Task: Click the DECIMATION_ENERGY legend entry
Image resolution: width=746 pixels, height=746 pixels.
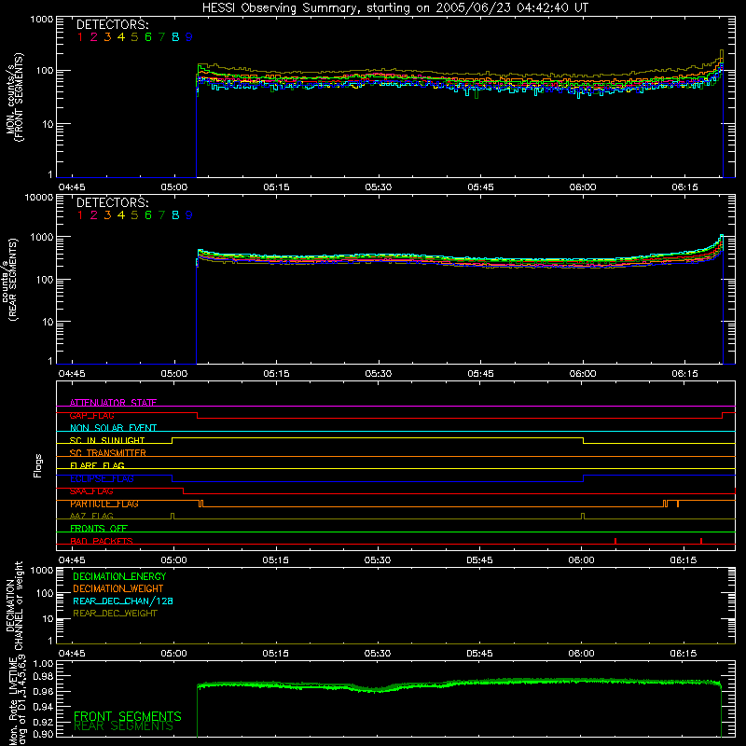Action: coord(119,576)
